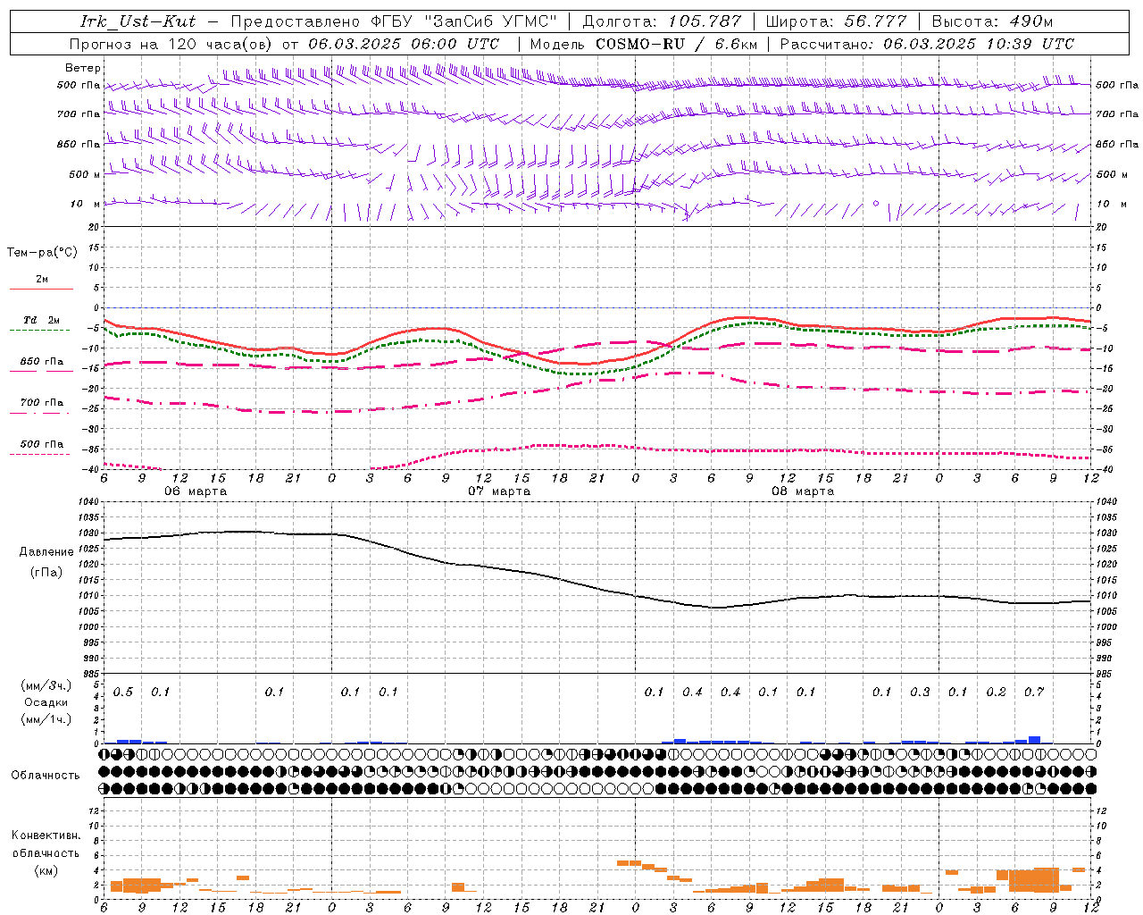The image size is (1143, 915).
Task: Click the calculated time 06.03.2025 10:39 UTC
Action: pos(979,44)
